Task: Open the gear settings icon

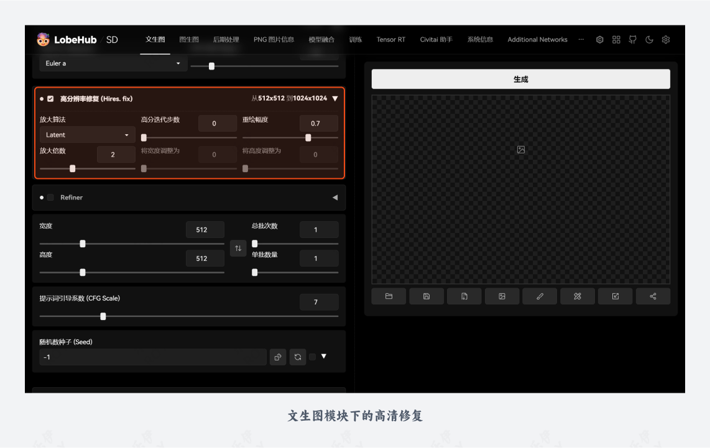Action: click(x=666, y=39)
